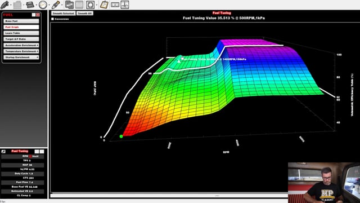Screen dimensions: 360x203
Task: Open the gauge dial toolbar icon
Action: point(43,5)
